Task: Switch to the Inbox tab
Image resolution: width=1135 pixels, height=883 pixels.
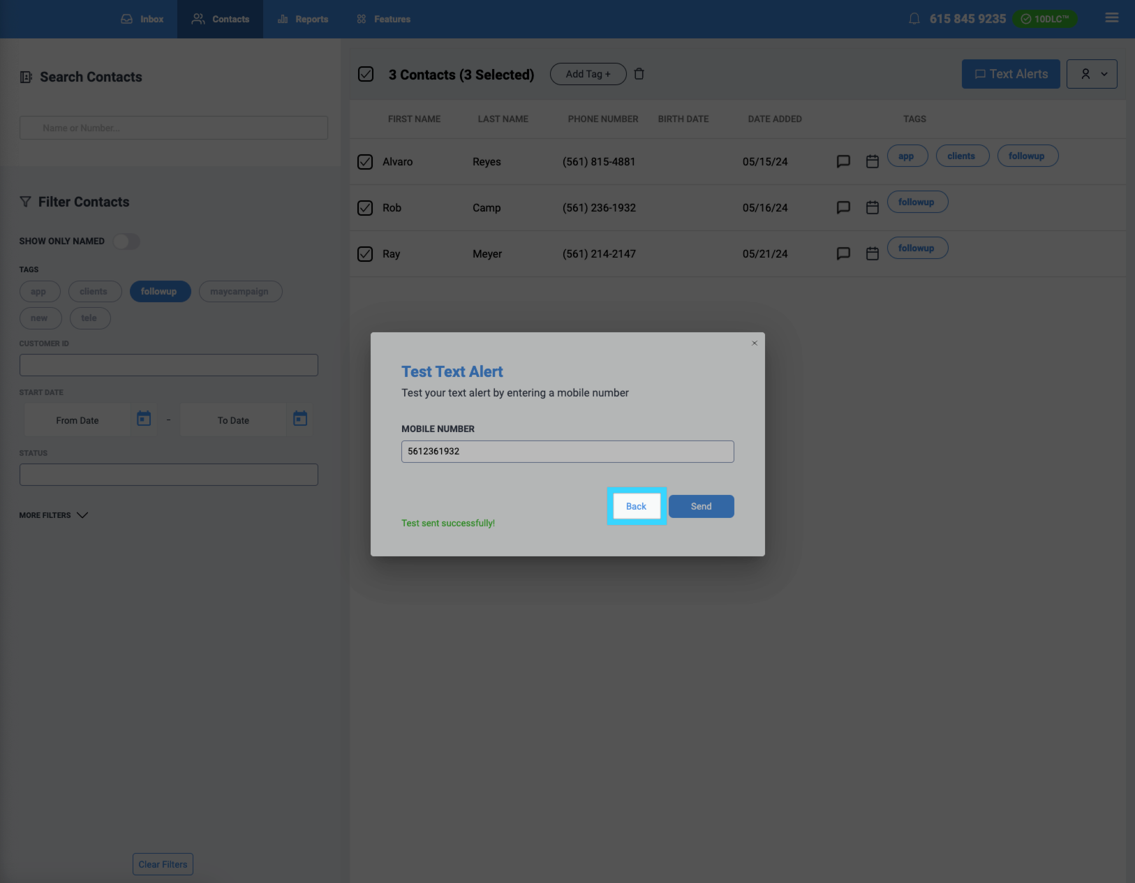Action: click(x=142, y=19)
